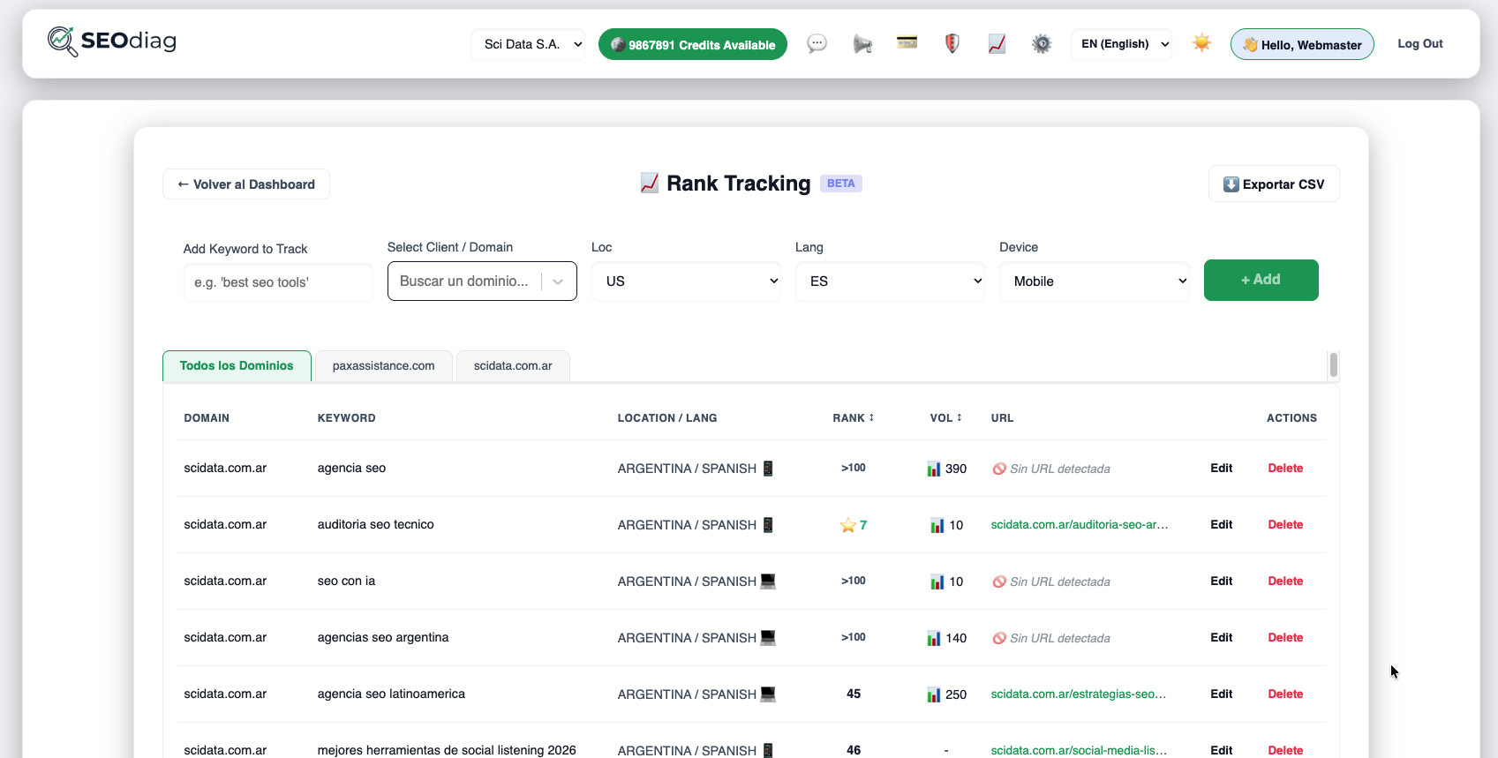
Task: Delete the agencia seo keyword row
Action: 1285,469
